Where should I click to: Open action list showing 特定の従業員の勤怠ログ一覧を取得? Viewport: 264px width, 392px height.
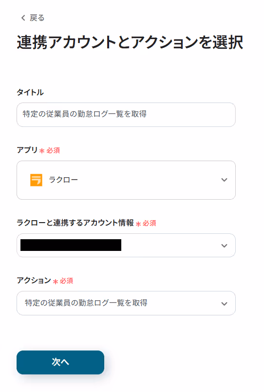tap(126, 303)
